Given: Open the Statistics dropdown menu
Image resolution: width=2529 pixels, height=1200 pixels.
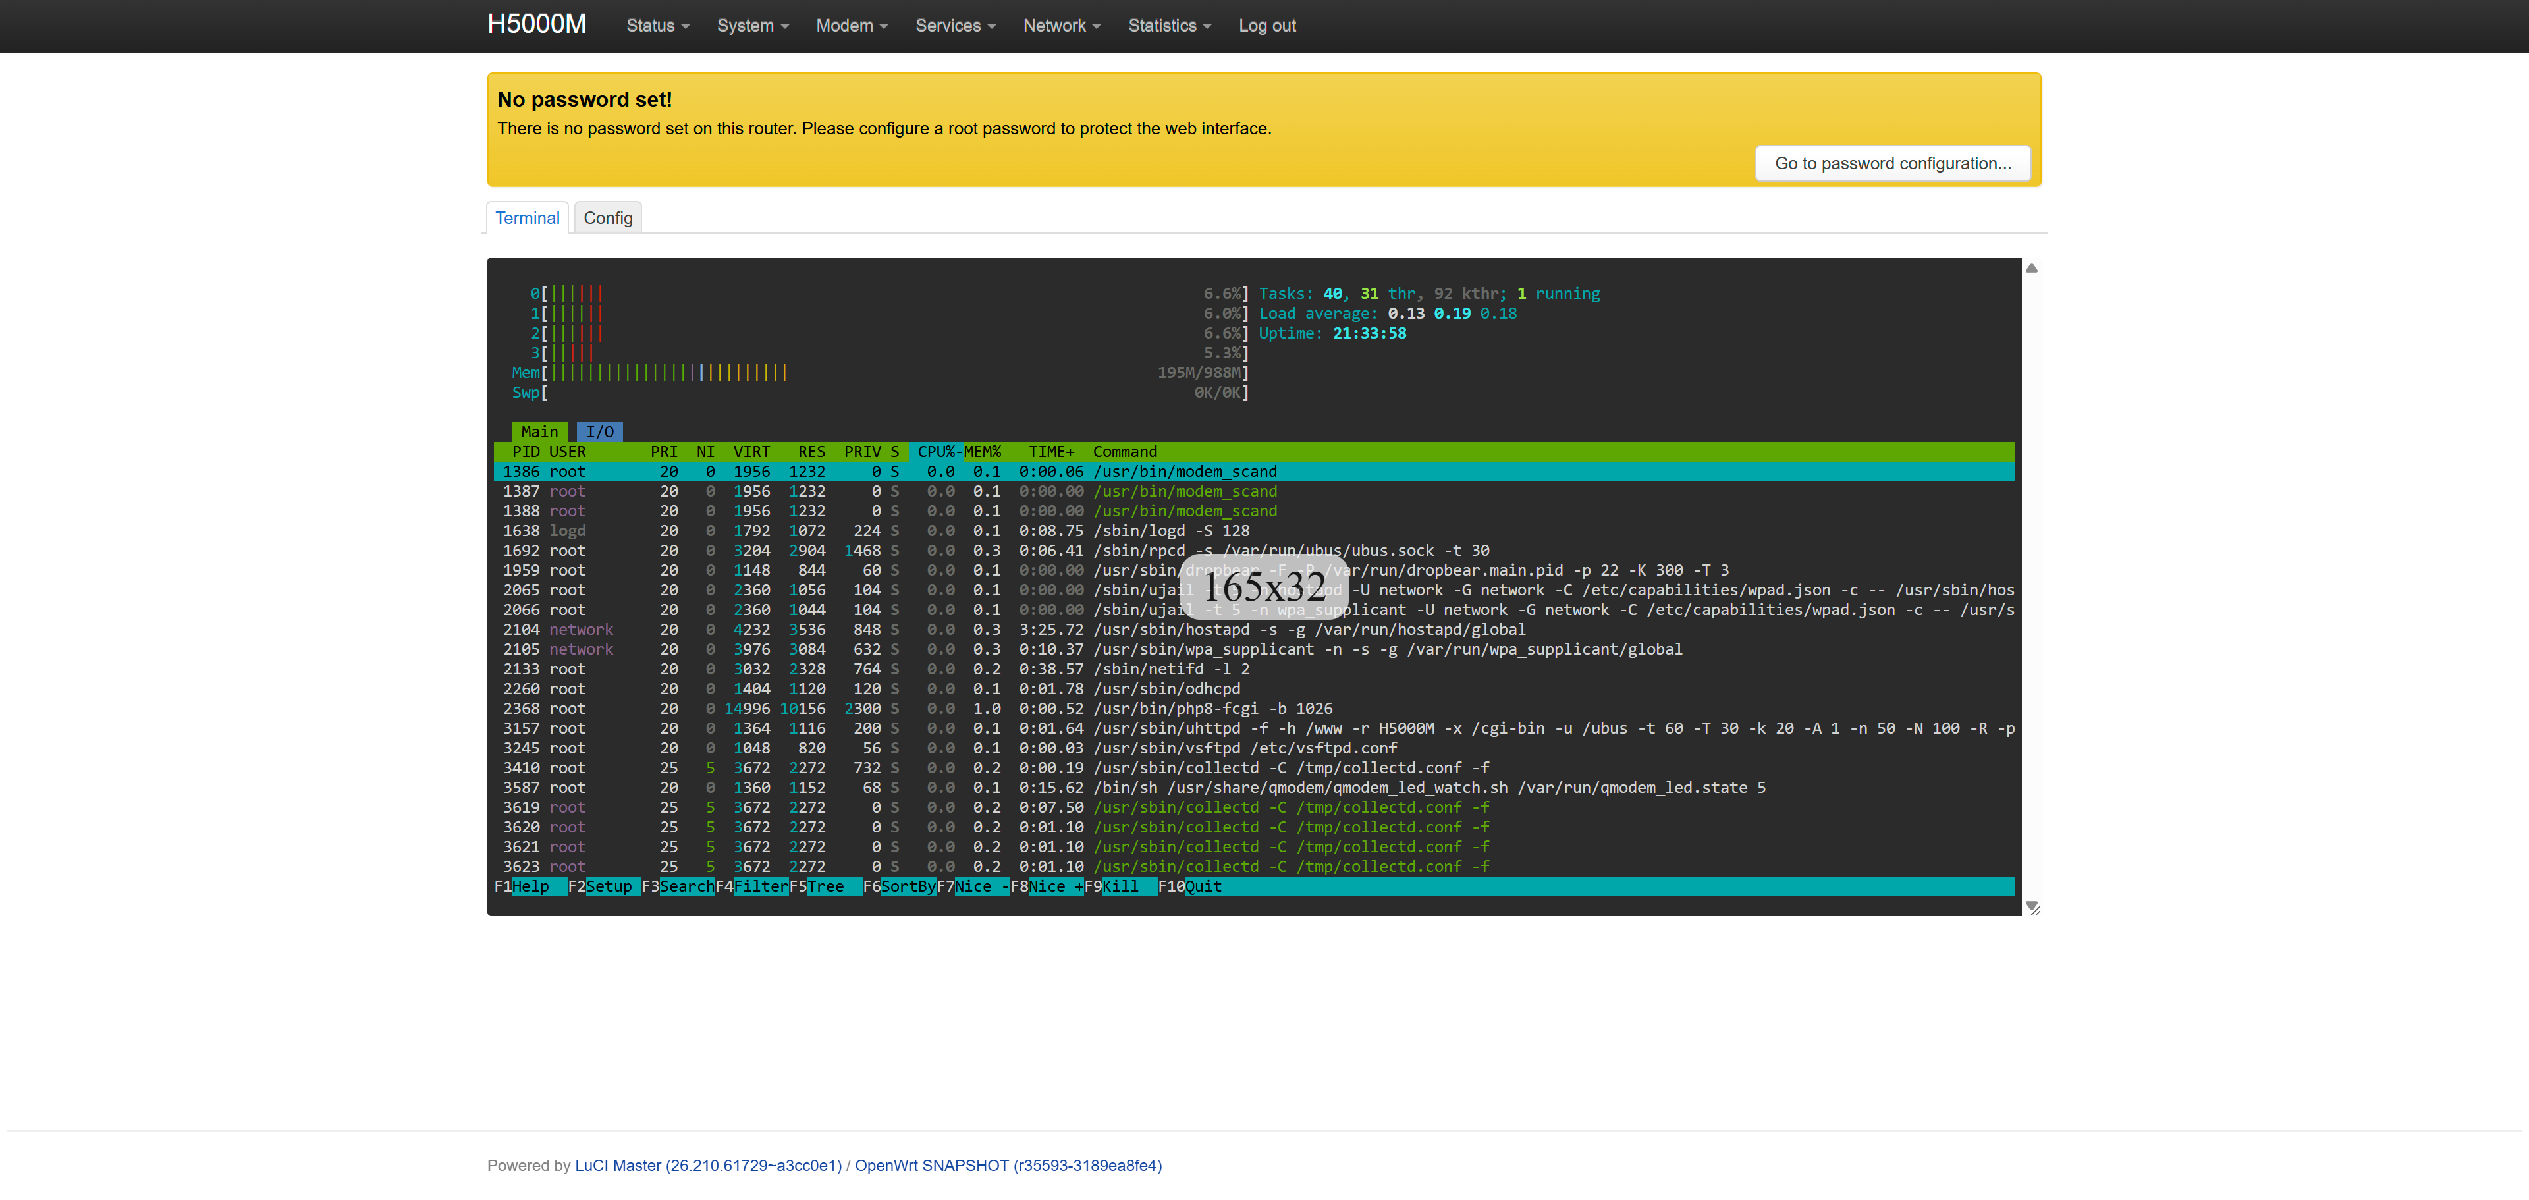Looking at the screenshot, I should (x=1169, y=26).
